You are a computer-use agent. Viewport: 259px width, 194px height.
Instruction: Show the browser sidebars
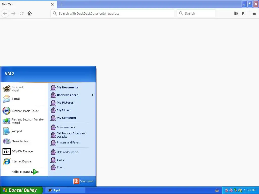tap(244, 13)
